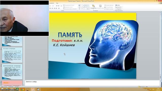Open Заменить replace dropdown
162x91 pixels.
pyautogui.click(x=119, y=7)
